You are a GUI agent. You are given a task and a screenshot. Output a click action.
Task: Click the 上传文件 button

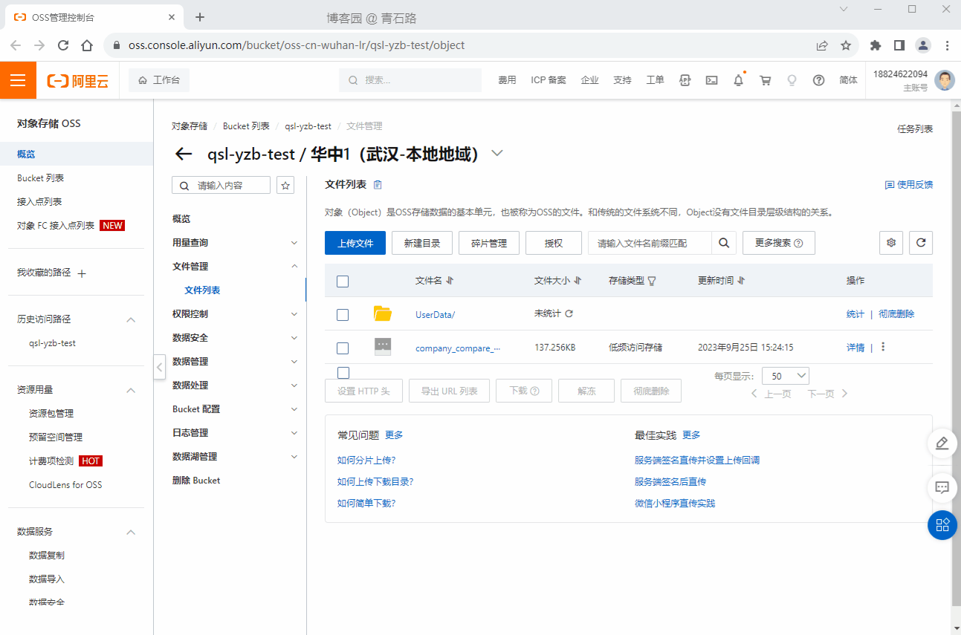coord(355,243)
